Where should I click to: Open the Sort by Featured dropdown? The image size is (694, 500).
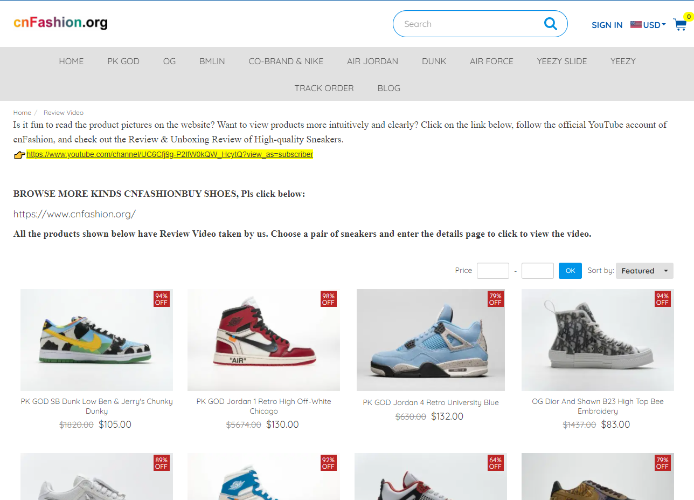click(644, 271)
